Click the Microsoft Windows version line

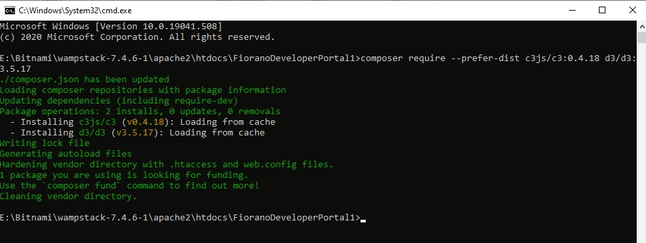112,27
